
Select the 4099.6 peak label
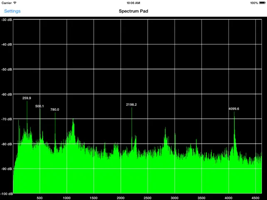point(234,109)
